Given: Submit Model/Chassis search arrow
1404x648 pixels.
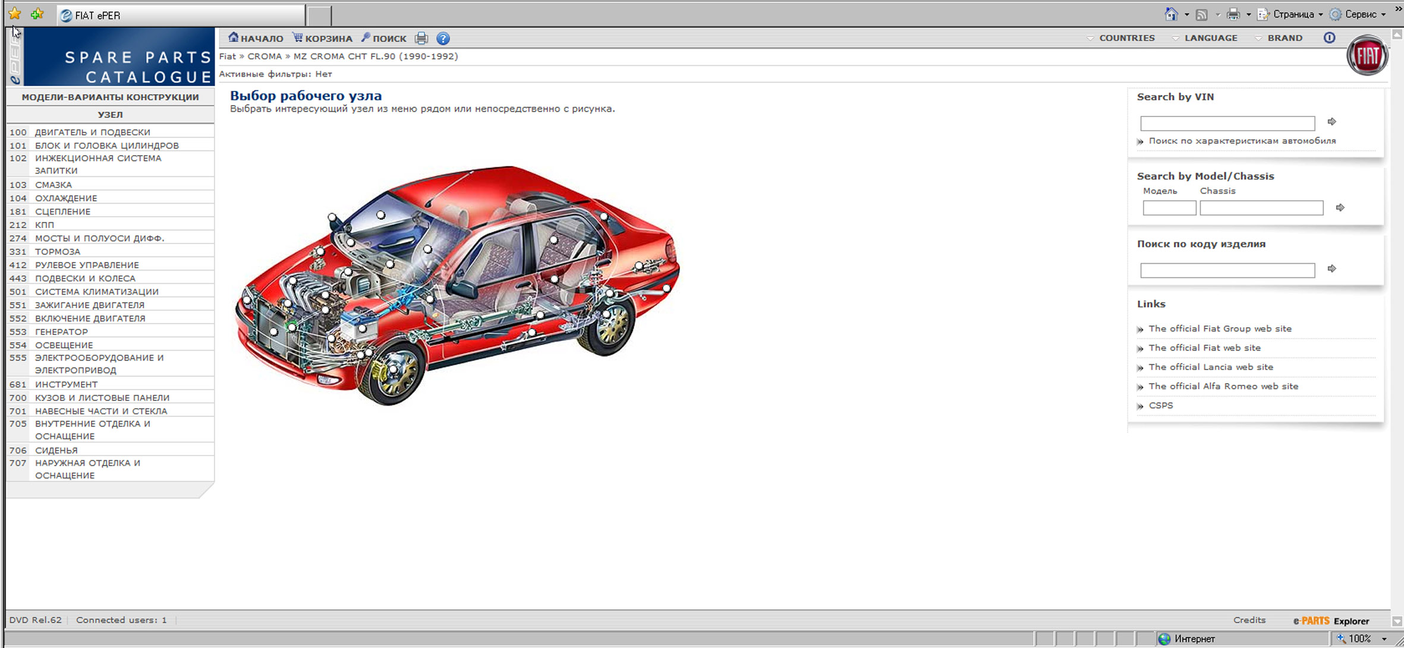Looking at the screenshot, I should point(1340,208).
